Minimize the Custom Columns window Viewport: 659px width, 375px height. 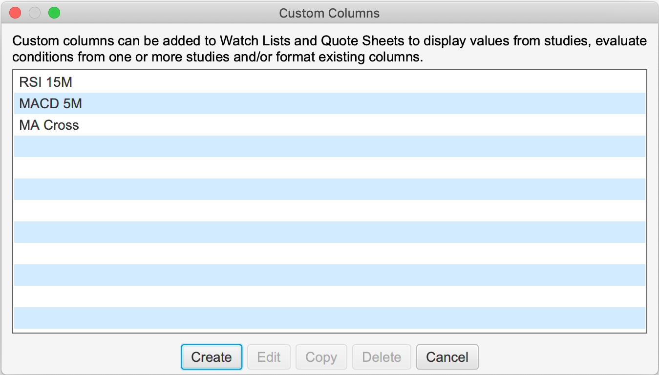tap(35, 13)
